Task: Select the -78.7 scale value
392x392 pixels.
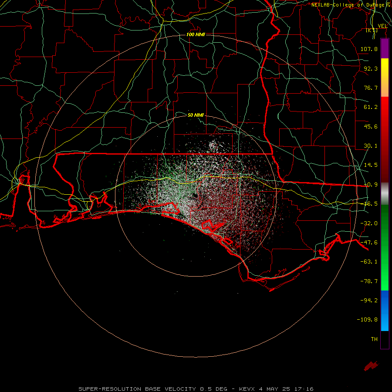Action: pos(369,281)
